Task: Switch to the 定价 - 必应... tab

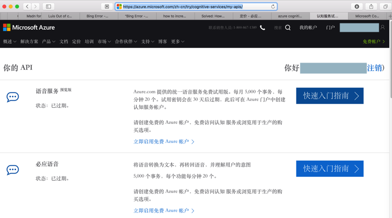Action: pos(252,16)
